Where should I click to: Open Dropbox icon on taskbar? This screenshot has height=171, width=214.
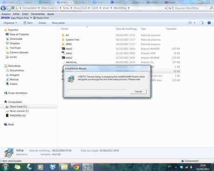click(53, 167)
